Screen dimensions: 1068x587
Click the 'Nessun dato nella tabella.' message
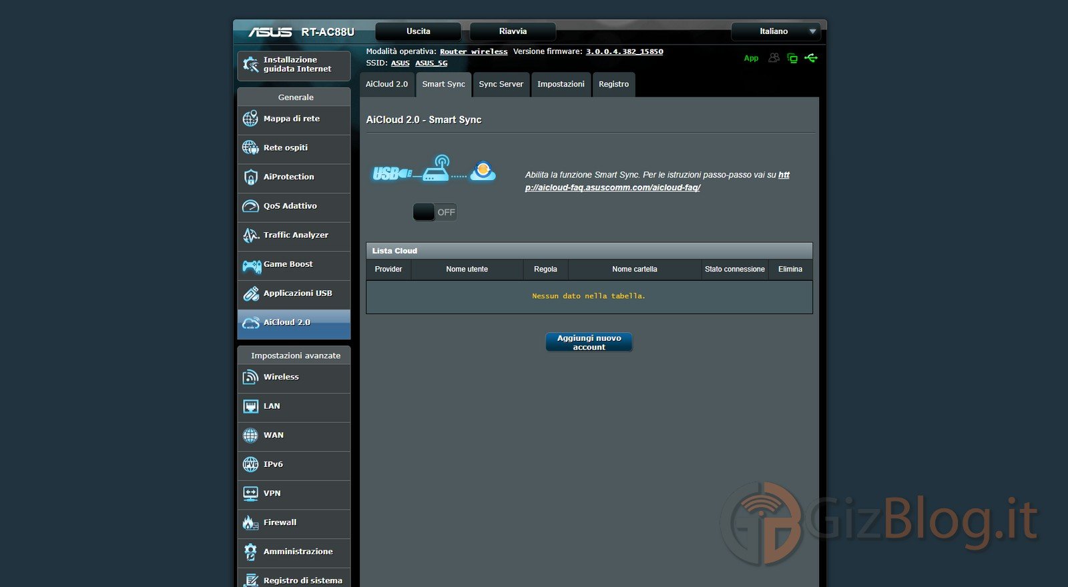point(589,296)
